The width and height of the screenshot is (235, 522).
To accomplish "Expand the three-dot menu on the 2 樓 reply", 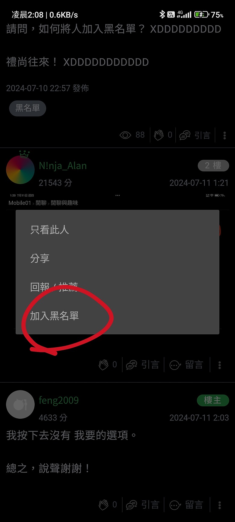I will tap(220, 365).
